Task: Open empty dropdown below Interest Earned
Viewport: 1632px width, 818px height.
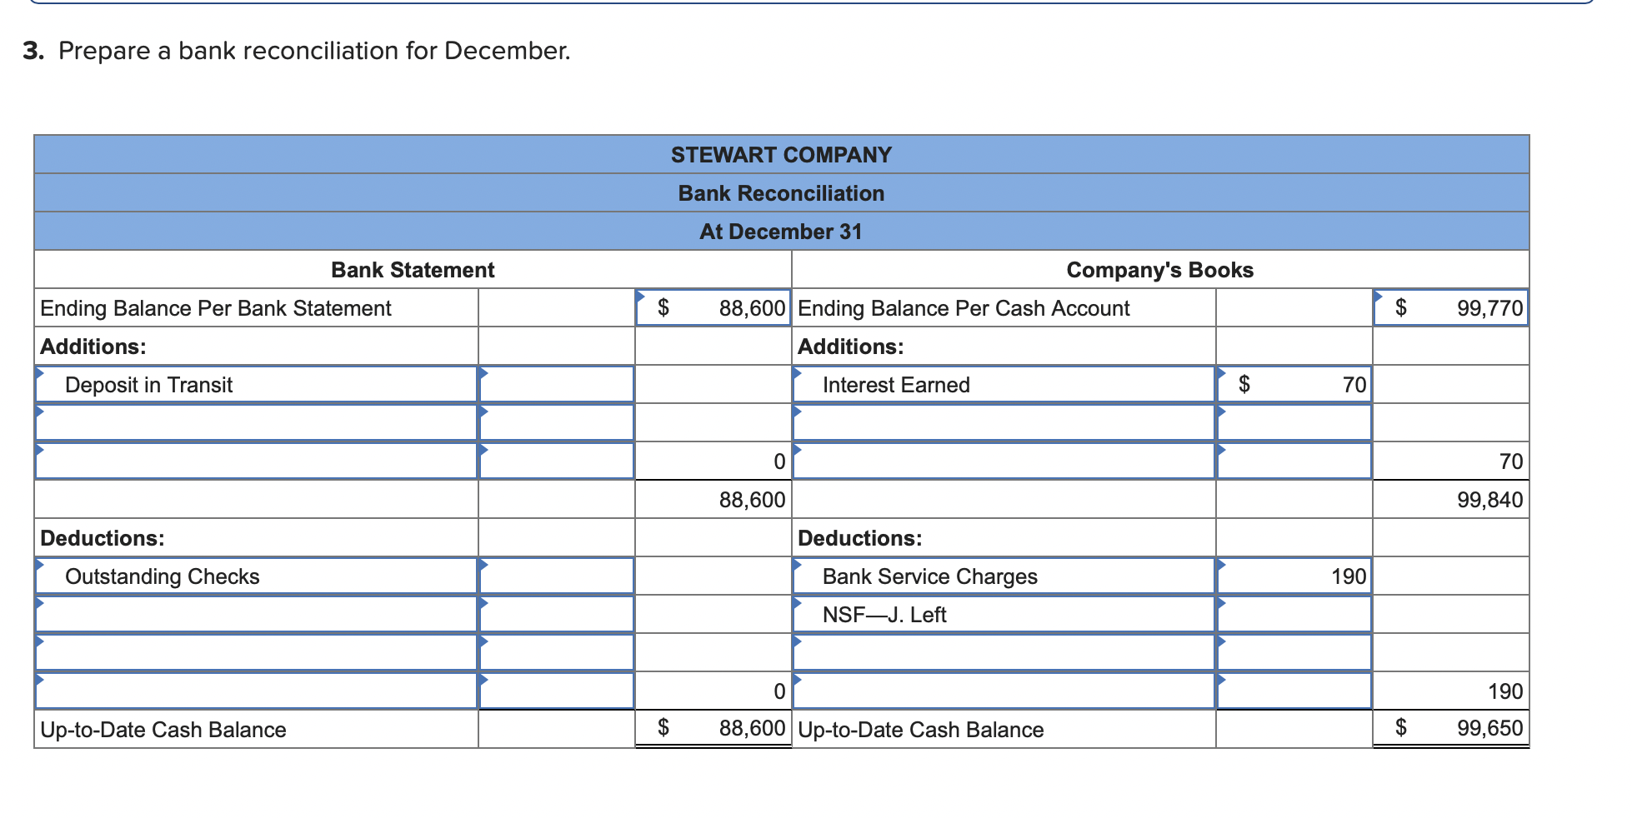Action: (x=1004, y=423)
